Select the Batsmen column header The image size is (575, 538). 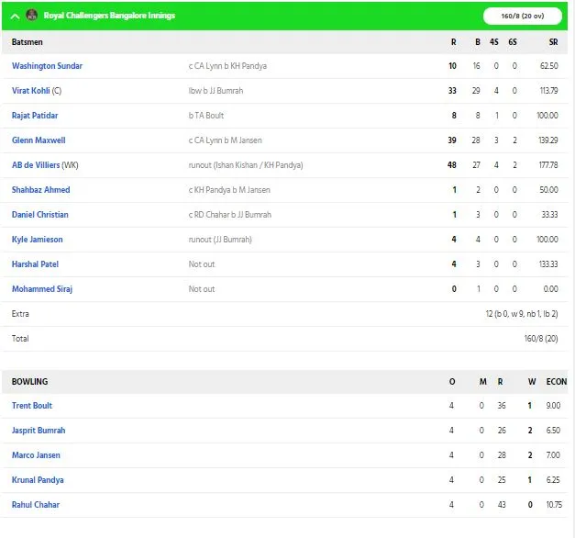point(28,42)
